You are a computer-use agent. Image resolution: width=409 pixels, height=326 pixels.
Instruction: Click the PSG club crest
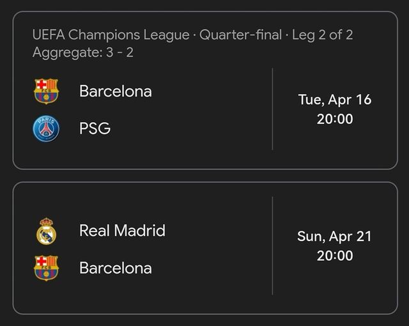(x=46, y=129)
